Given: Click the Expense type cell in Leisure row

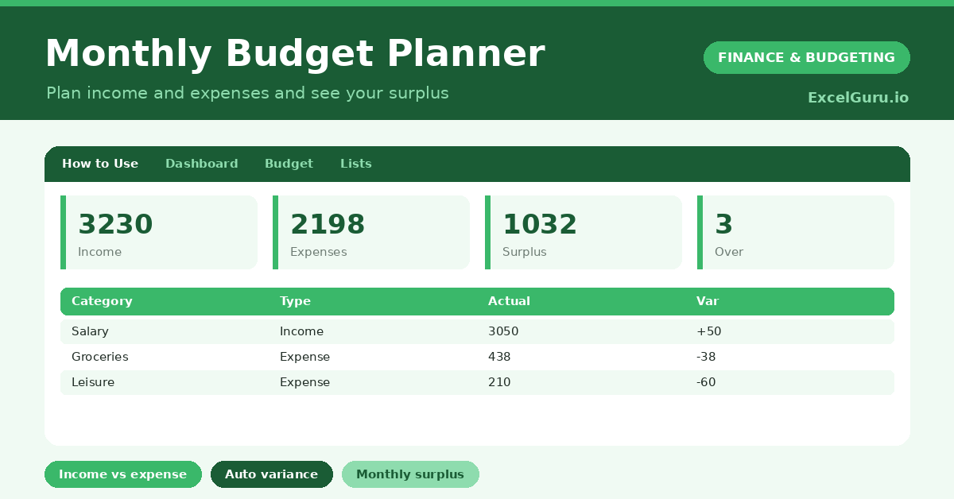Looking at the screenshot, I should 304,382.
